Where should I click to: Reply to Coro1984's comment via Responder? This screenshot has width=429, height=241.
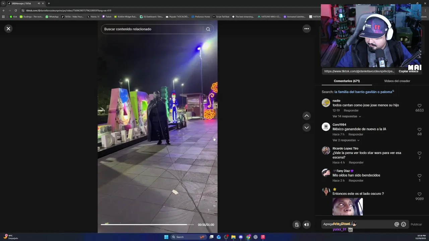tap(356, 134)
